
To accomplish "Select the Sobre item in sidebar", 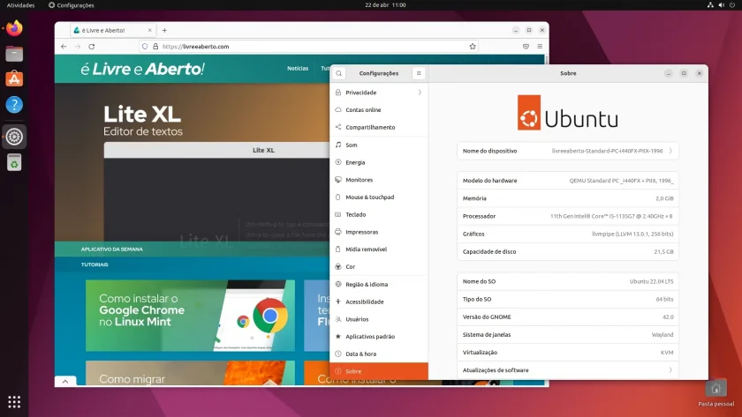I will click(379, 371).
